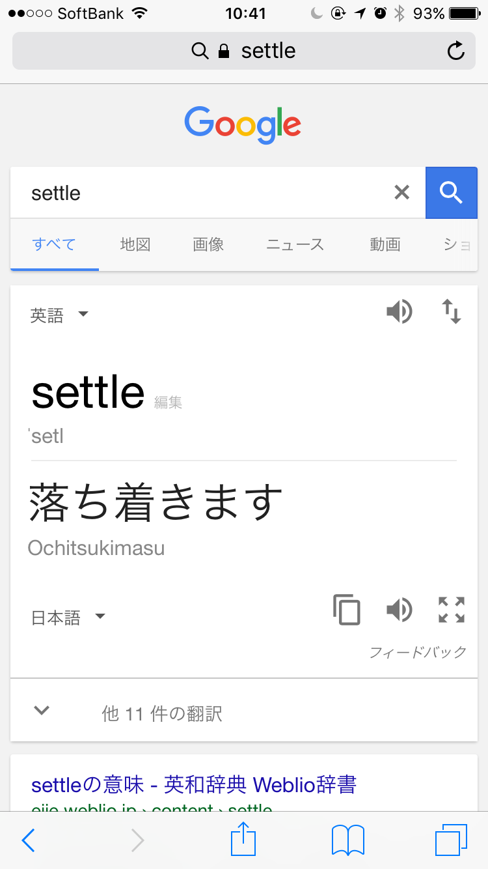Clear the search box with X

click(402, 192)
